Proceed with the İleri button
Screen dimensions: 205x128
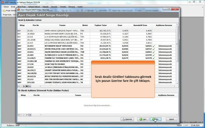coord(156,119)
